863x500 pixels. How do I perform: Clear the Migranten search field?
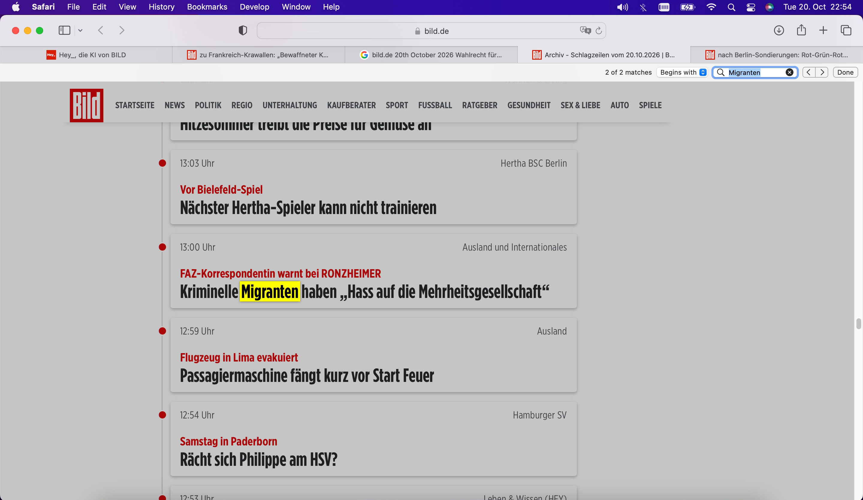point(789,72)
